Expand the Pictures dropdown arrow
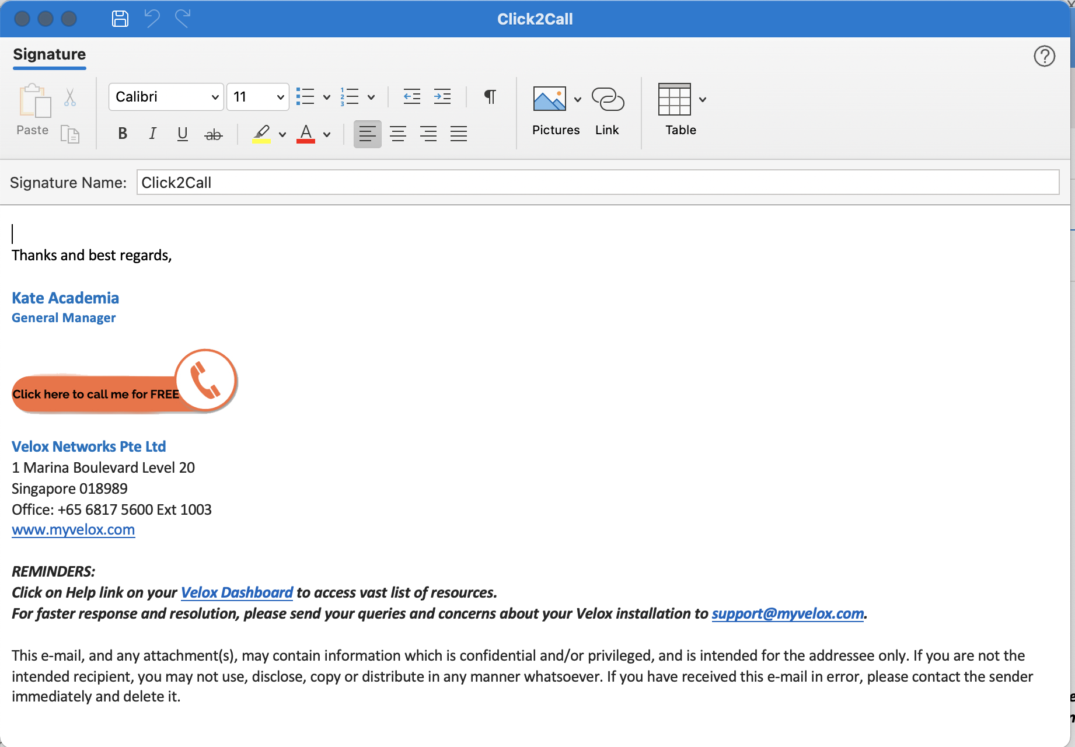1075x747 pixels. tap(578, 100)
